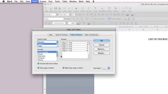Image resolution: width=168 pixels, height=94 pixels.
Task: Click the Print toolbar icon
Action: 60,8
